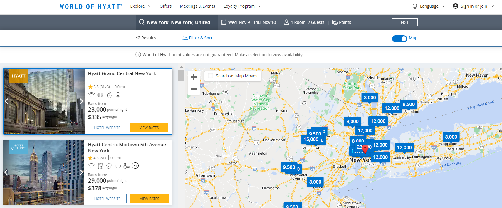
Task: Enable the Search as Map Moves checkbox
Action: click(x=211, y=76)
